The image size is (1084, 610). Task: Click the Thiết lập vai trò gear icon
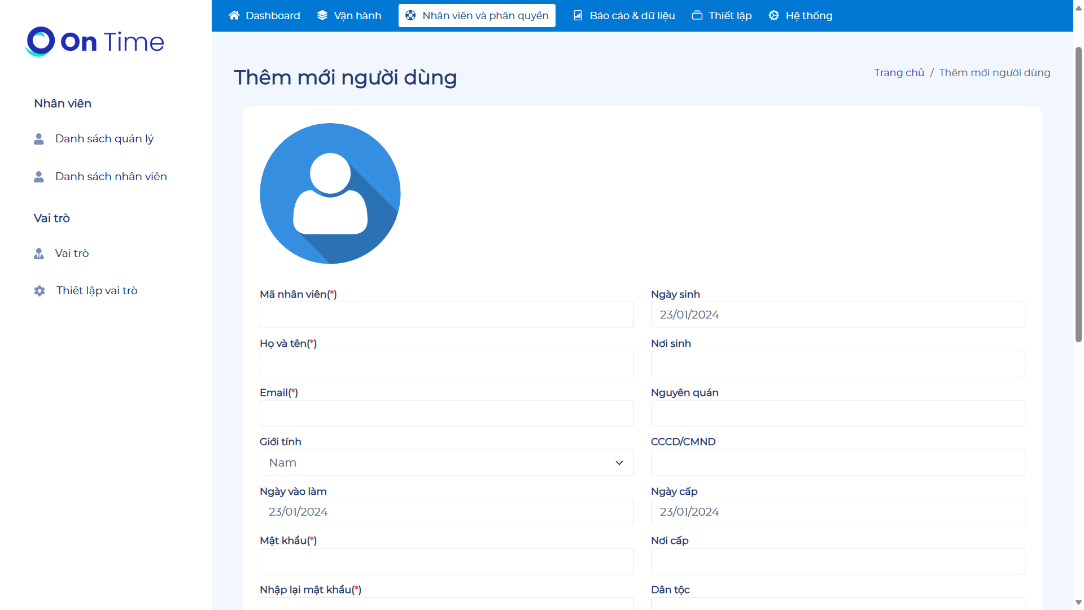pos(40,291)
